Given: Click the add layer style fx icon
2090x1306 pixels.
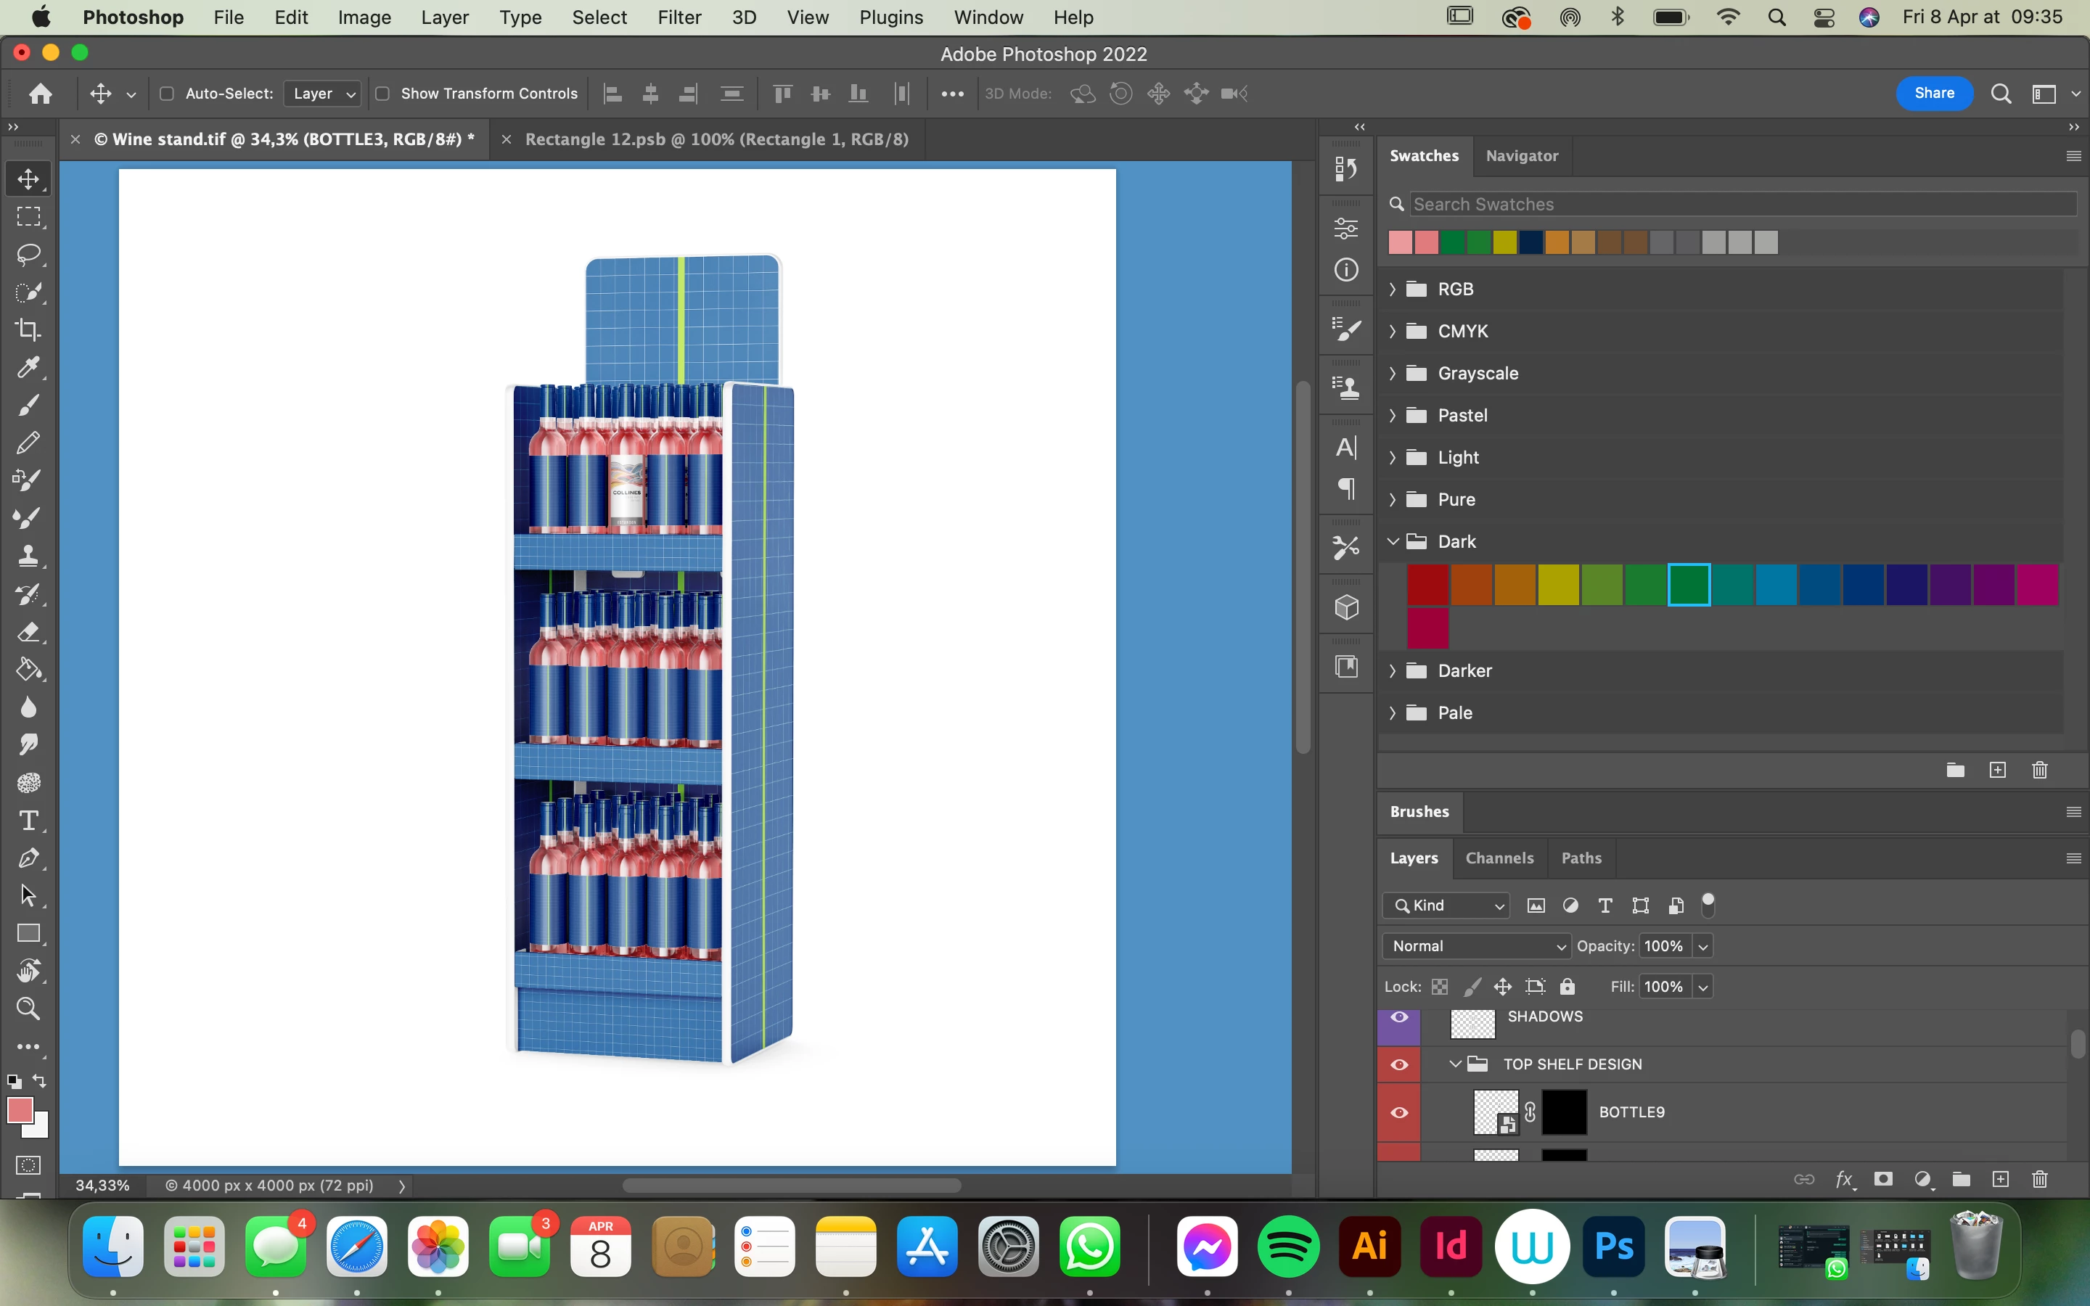Looking at the screenshot, I should pyautogui.click(x=1843, y=1179).
